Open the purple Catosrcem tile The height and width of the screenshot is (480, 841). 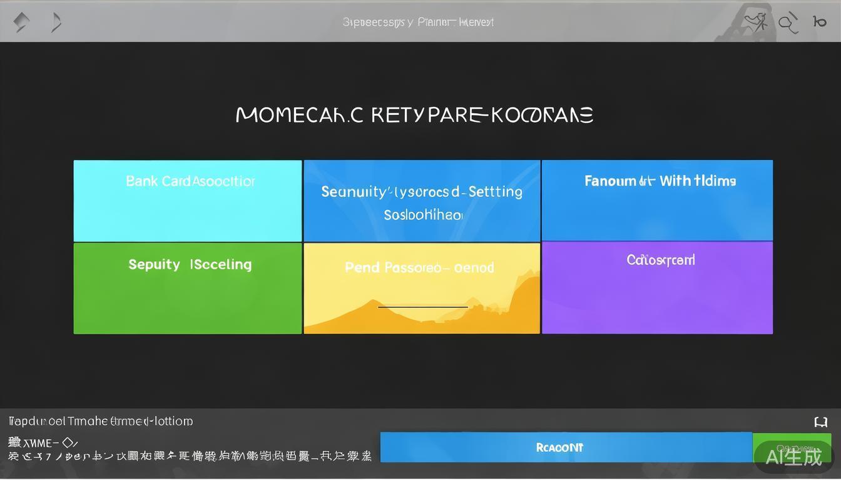point(657,288)
